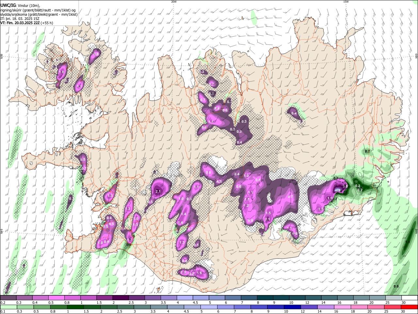Click the 66N latitude label on right edge
This screenshot has height=314, width=418.
point(416,56)
